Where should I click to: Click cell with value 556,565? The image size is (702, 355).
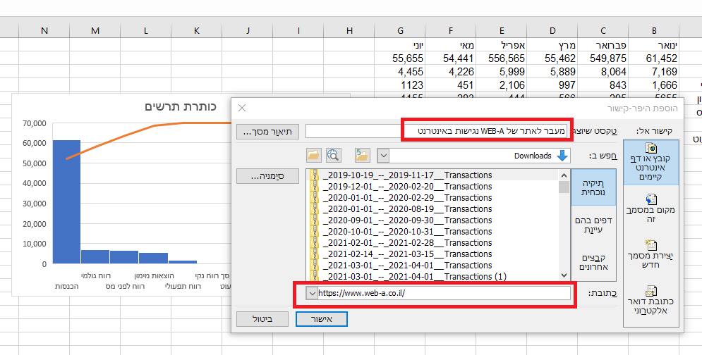pyautogui.click(x=502, y=58)
